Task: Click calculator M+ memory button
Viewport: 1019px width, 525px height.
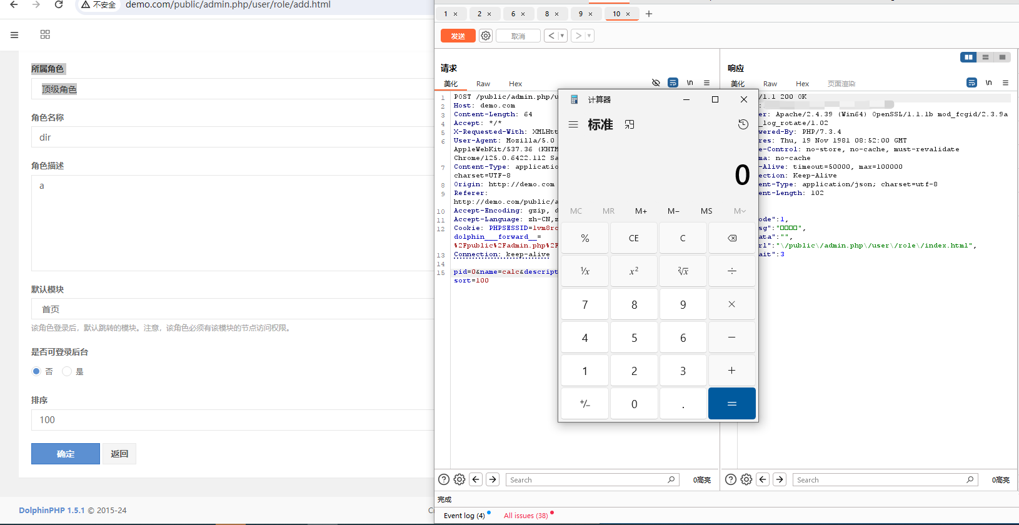Action: 641,211
